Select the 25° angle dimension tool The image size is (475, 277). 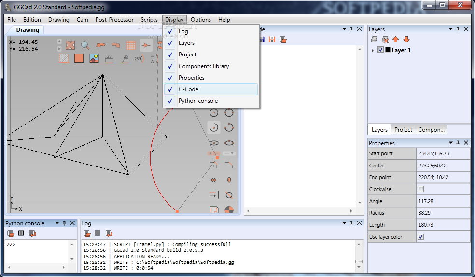140,58
